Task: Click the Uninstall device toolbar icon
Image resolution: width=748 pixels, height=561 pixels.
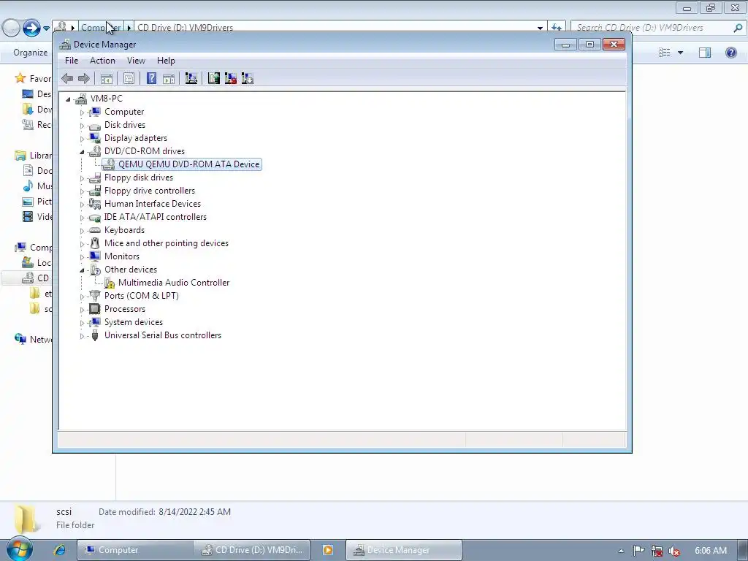Action: (231, 78)
